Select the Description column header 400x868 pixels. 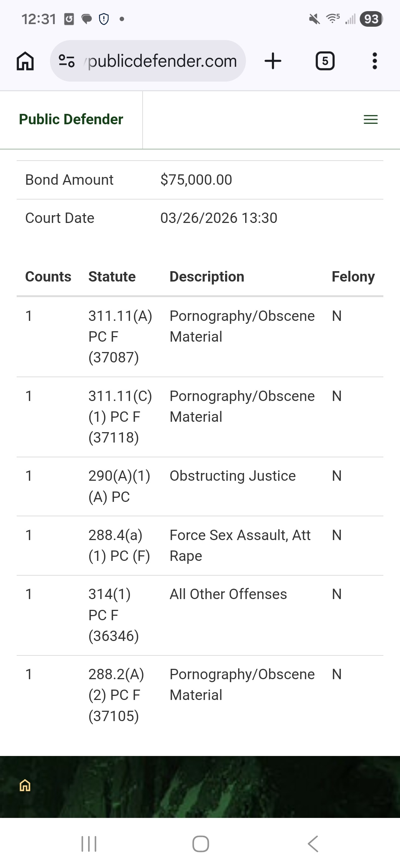207,277
